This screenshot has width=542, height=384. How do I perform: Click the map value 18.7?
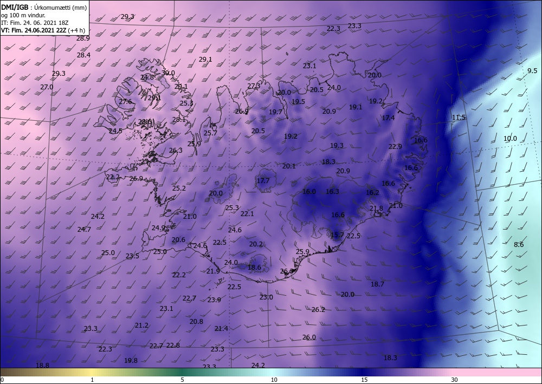(377, 284)
